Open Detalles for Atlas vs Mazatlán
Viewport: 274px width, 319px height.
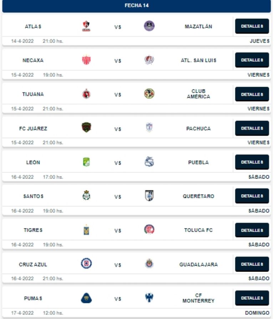[252, 26]
